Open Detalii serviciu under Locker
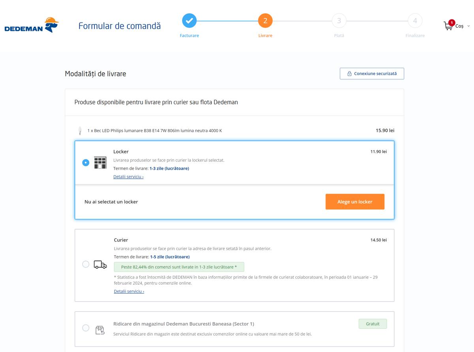Image resolution: width=474 pixels, height=352 pixels. (128, 177)
